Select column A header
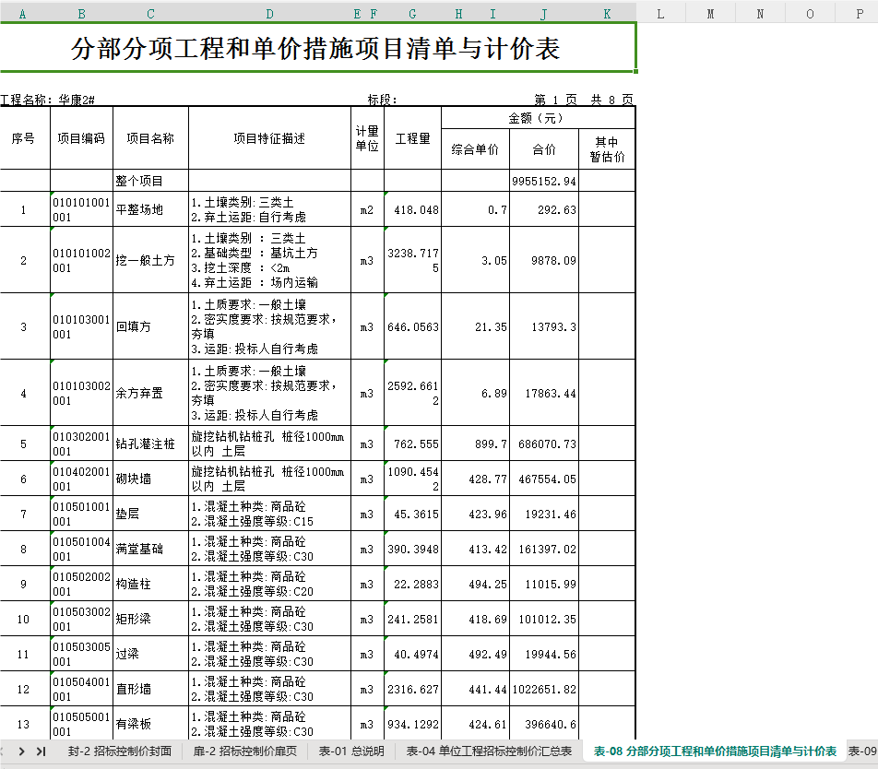The image size is (878, 769). [22, 14]
